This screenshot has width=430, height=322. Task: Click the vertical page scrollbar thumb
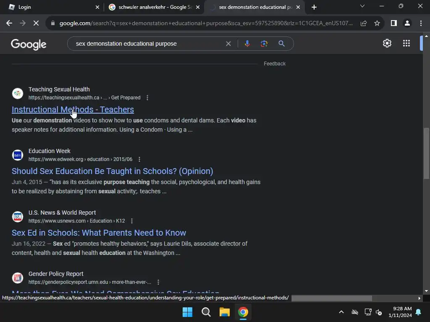[426, 153]
